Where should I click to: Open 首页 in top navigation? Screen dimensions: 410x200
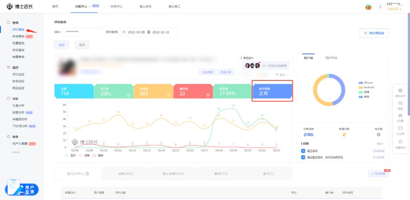(x=55, y=6)
